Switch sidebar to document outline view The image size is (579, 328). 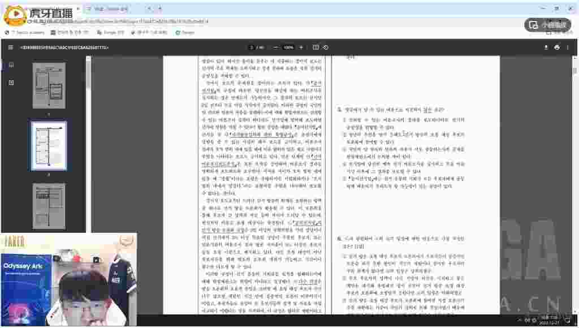point(11,83)
